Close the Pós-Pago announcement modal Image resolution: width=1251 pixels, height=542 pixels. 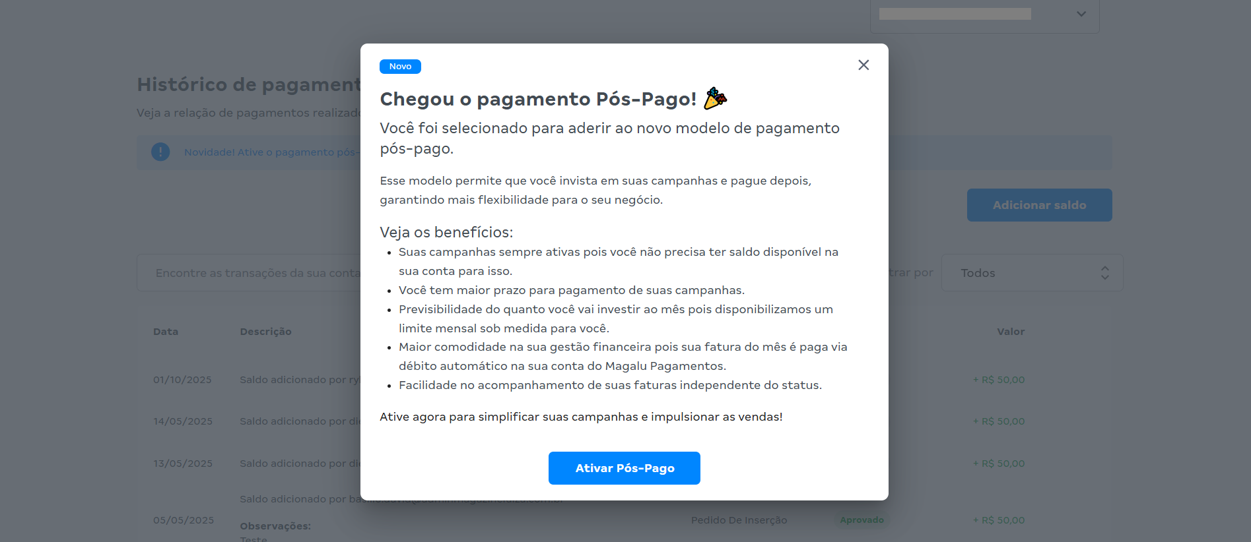(x=863, y=65)
